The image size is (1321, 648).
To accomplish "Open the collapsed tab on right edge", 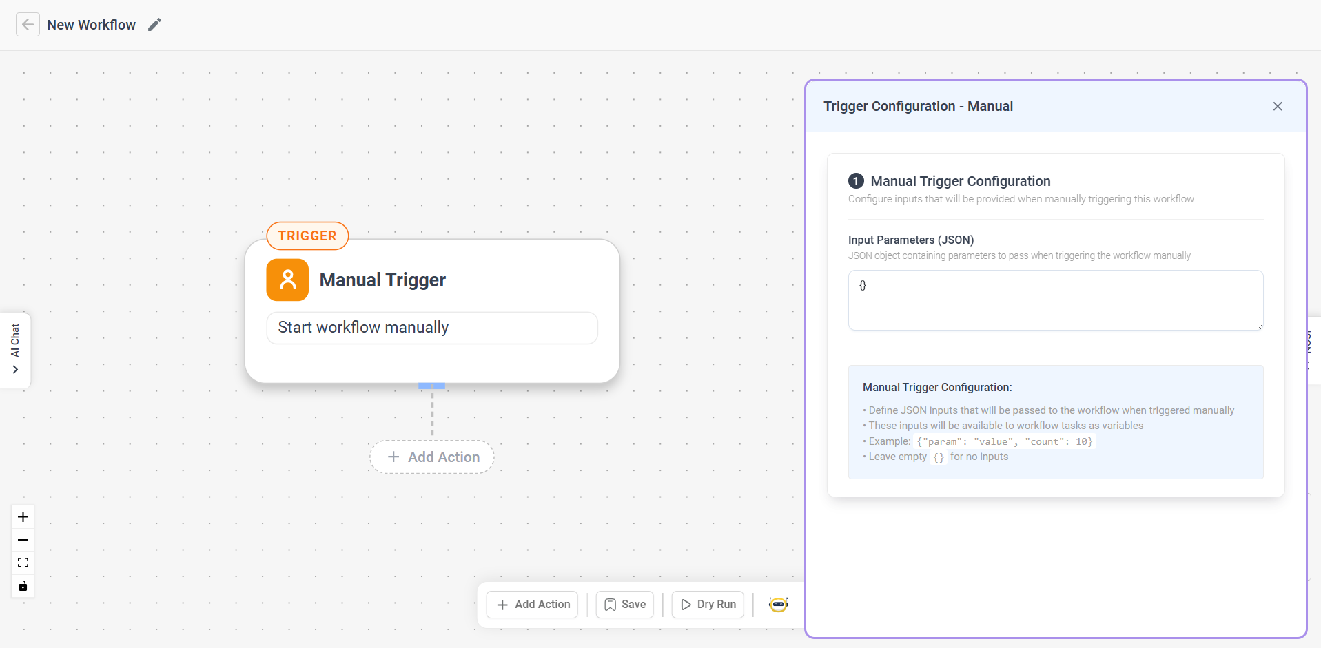I will pyautogui.click(x=1313, y=350).
